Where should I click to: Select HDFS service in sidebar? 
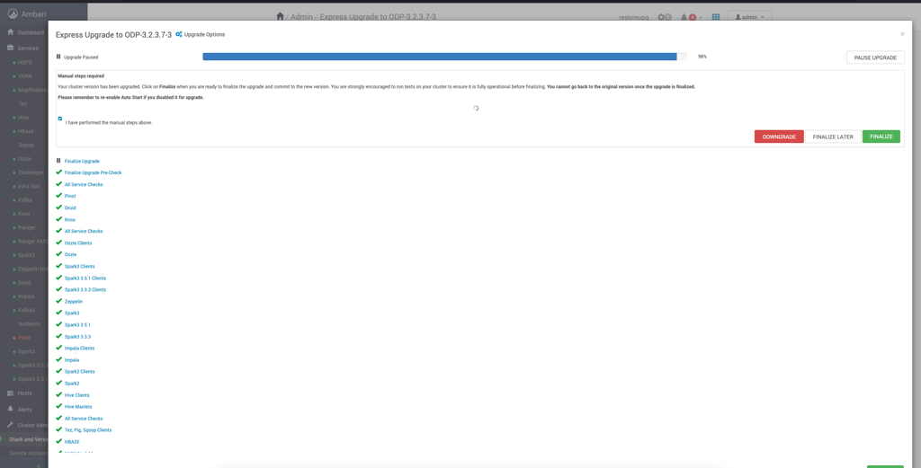pyautogui.click(x=24, y=62)
